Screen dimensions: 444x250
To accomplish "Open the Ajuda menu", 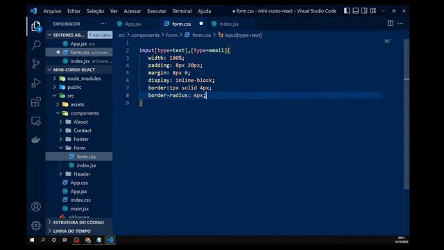I will [x=205, y=11].
